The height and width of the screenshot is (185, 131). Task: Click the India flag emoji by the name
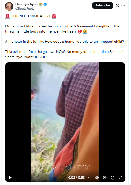point(40,4)
